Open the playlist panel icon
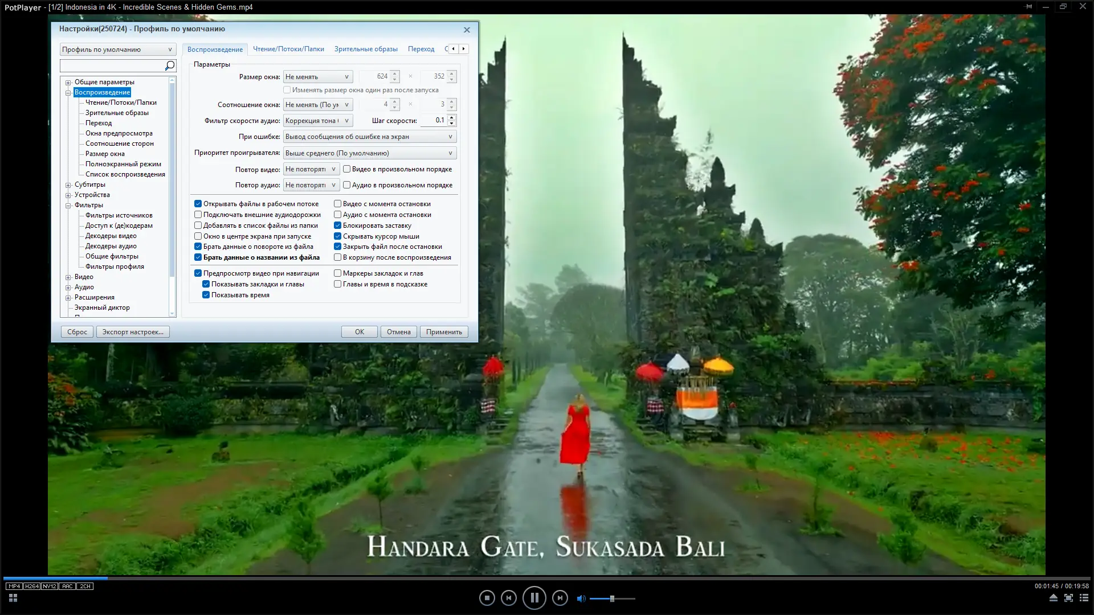Screen dimensions: 1094x615 1084,598
